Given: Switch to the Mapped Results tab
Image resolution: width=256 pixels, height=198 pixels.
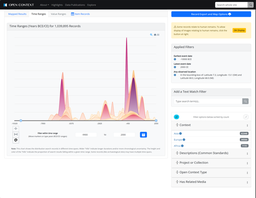Looking at the screenshot, I should (x=17, y=14).
